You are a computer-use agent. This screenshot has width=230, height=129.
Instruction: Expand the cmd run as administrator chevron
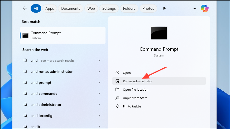click(x=99, y=71)
